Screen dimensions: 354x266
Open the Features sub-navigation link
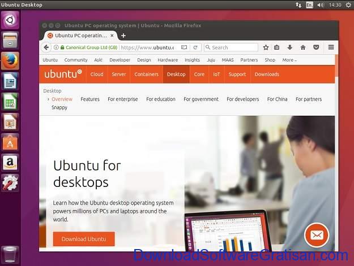(x=90, y=99)
